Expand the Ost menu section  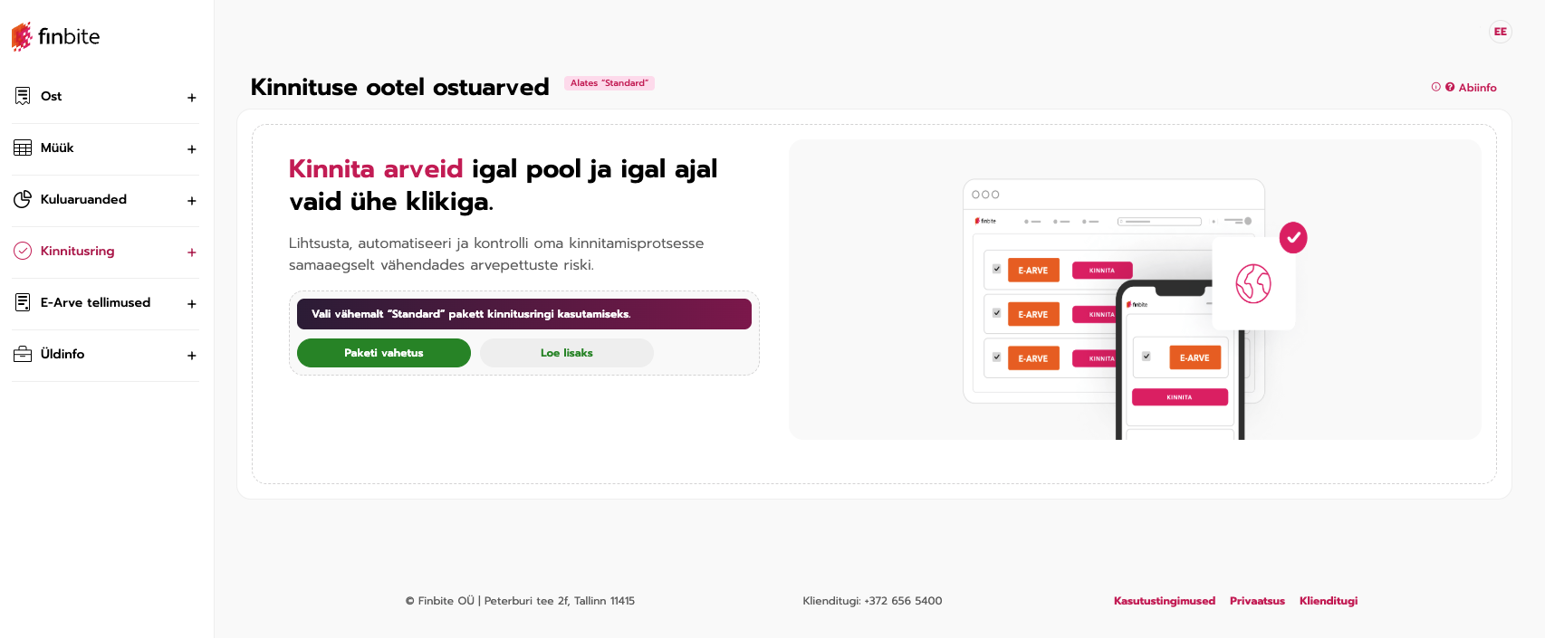pyautogui.click(x=191, y=98)
